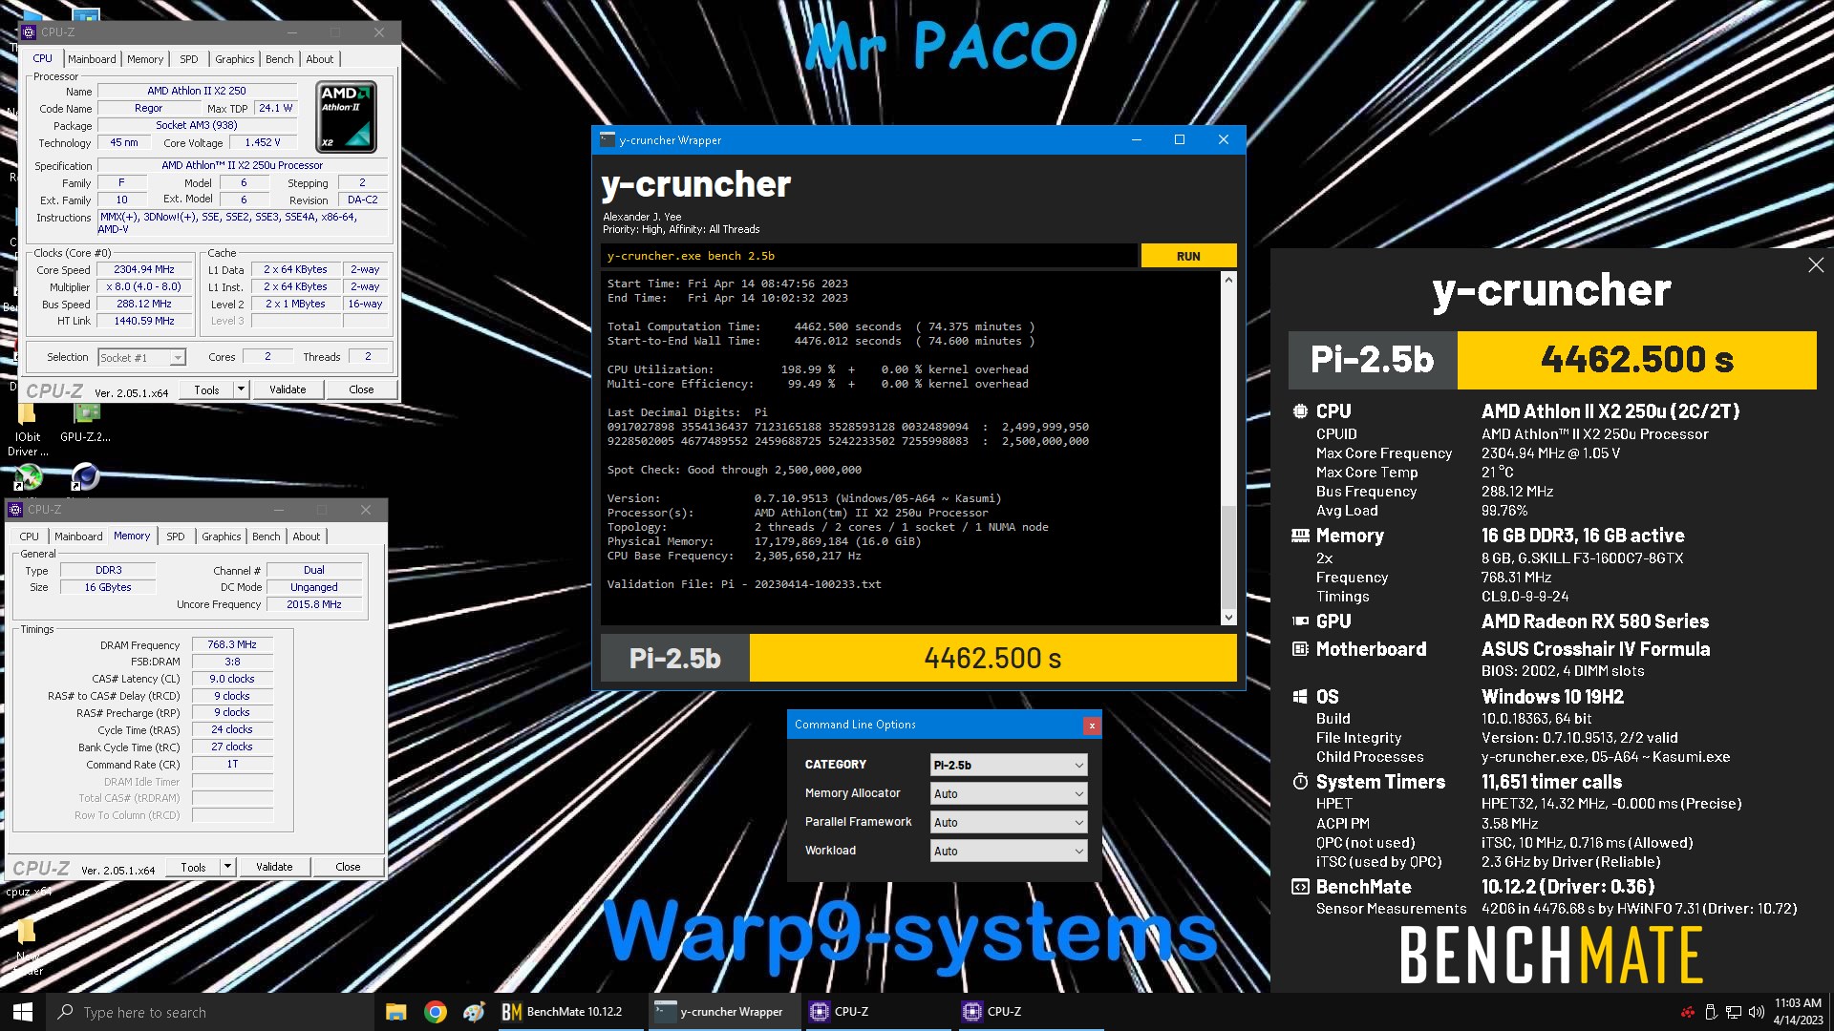Open About tab in top CPU-Z window
Image resolution: width=1834 pixels, height=1031 pixels.
coord(320,59)
